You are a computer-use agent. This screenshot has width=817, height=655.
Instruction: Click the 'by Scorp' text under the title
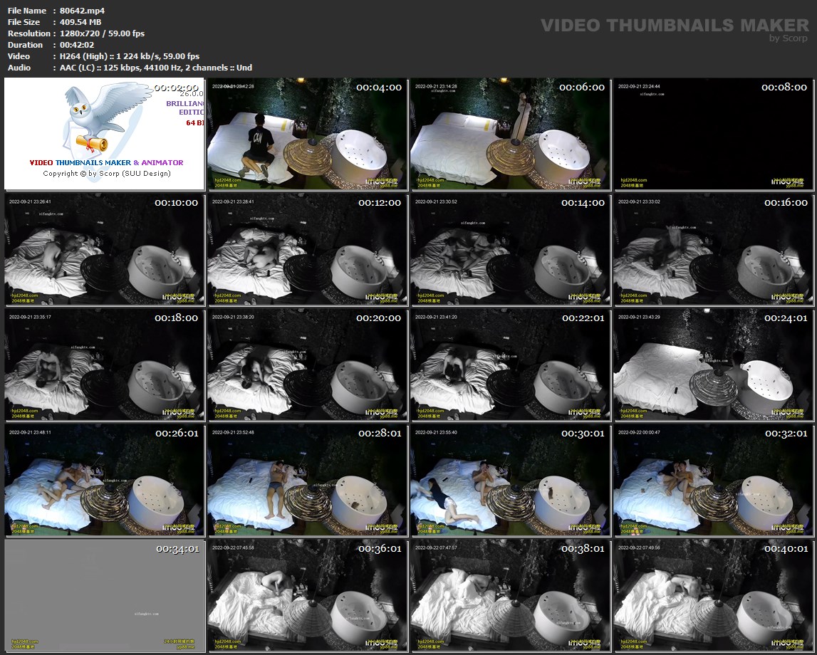coord(789,38)
